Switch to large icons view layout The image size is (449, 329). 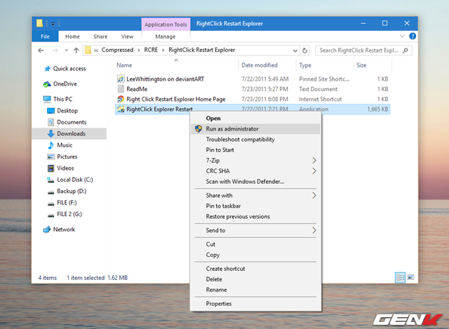[x=411, y=278]
